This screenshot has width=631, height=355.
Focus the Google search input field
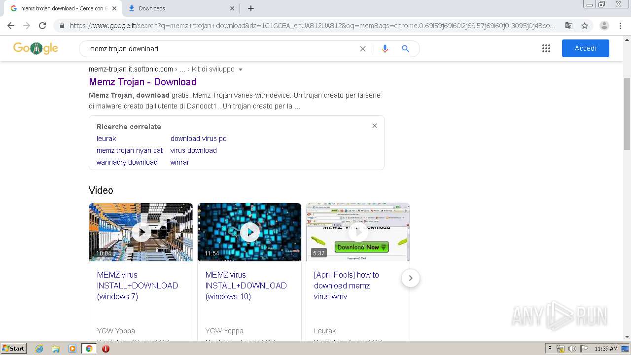pyautogui.click(x=222, y=49)
